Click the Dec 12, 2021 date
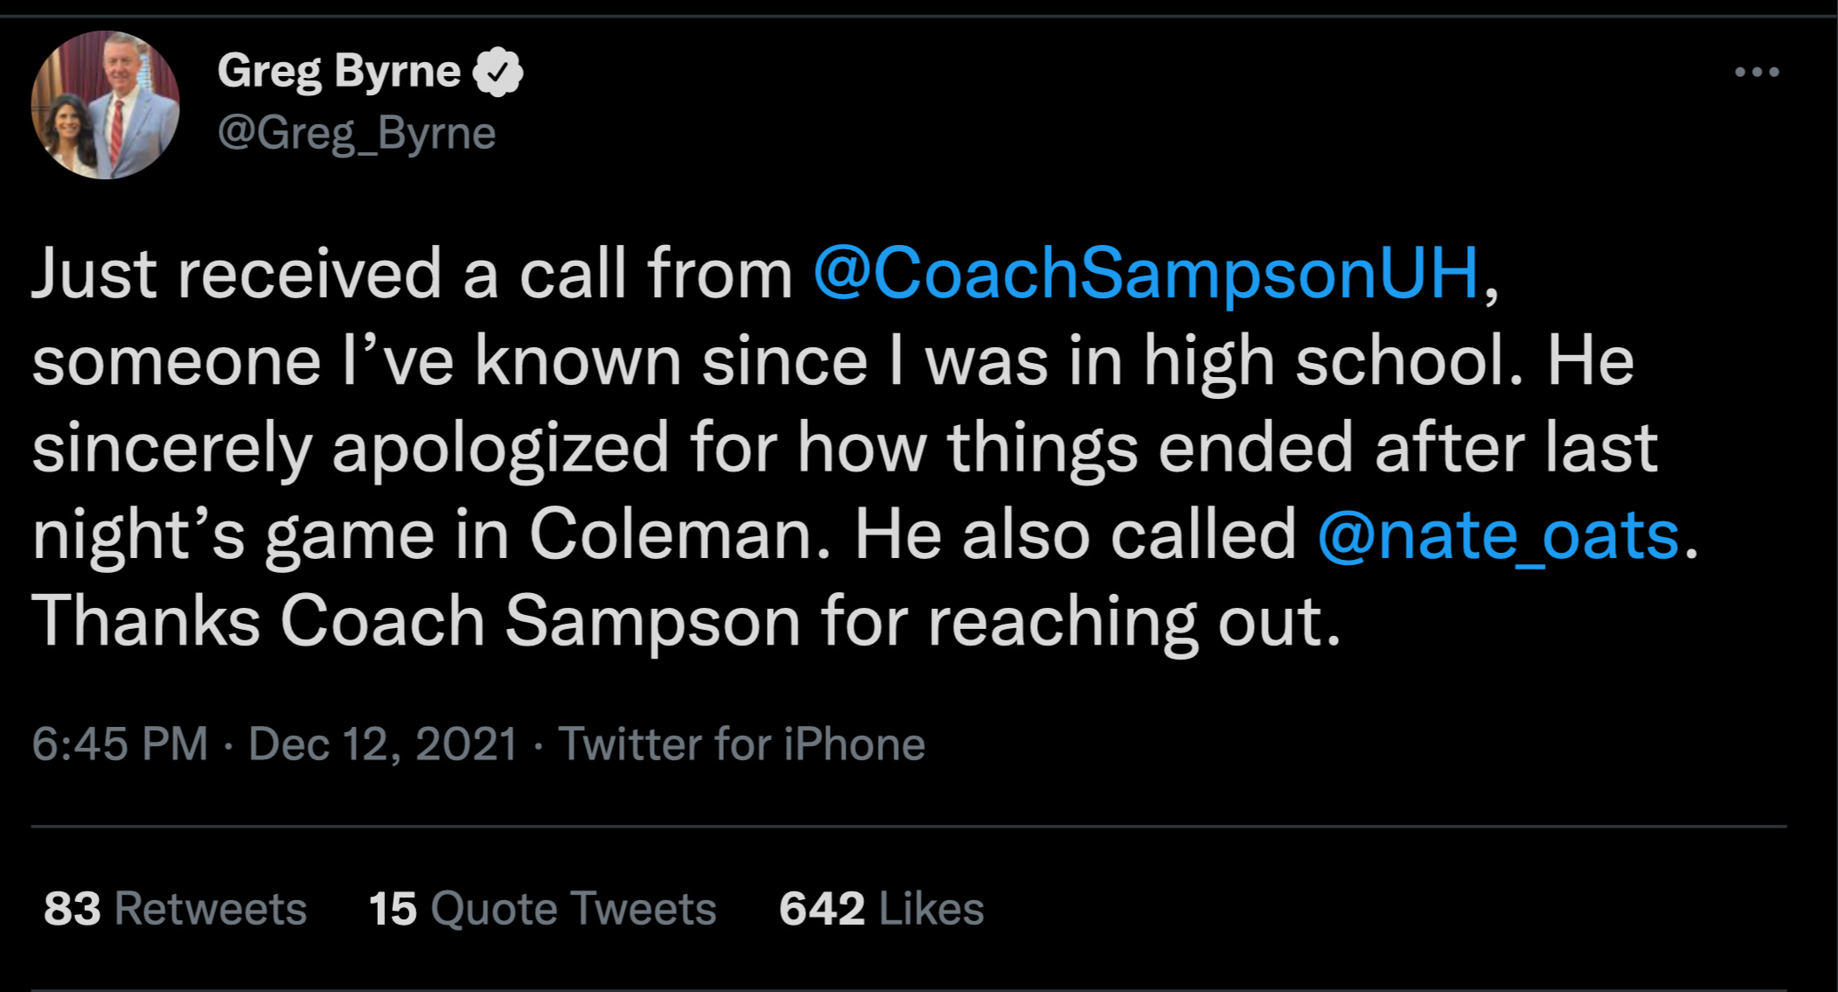The image size is (1838, 992). tap(383, 744)
